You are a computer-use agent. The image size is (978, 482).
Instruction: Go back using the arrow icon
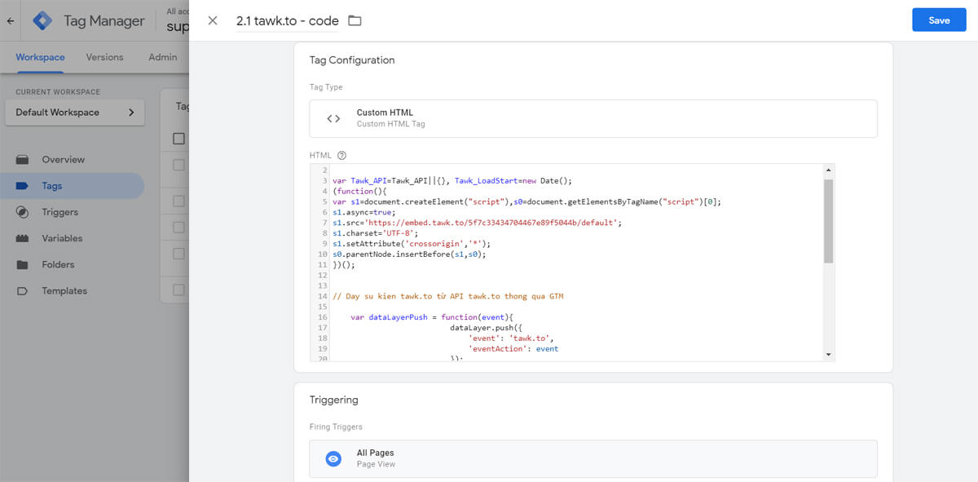tap(11, 21)
